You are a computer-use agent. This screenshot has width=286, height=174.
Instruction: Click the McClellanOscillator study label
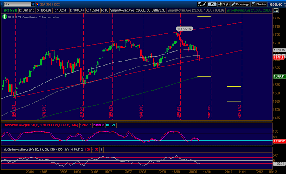pos(36,149)
